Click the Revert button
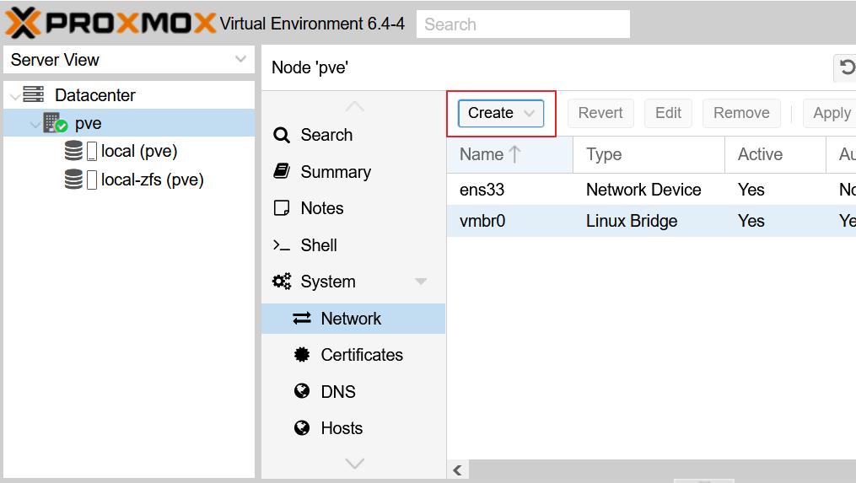 (600, 113)
